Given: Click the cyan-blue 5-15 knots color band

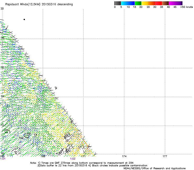Looking at the screenshot, I should pyautogui.click(x=128, y=3).
